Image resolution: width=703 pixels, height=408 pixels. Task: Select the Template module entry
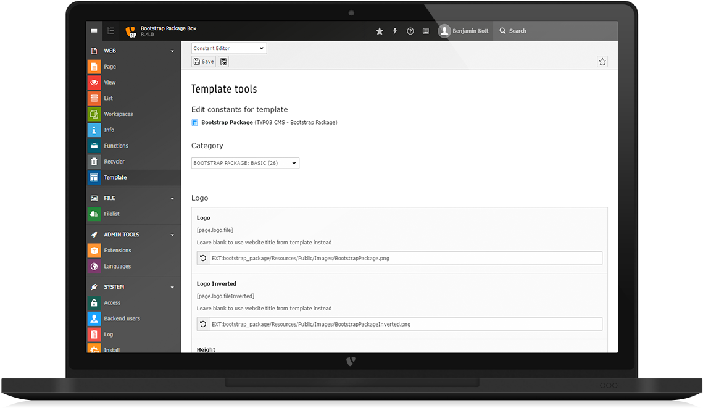pyautogui.click(x=115, y=177)
